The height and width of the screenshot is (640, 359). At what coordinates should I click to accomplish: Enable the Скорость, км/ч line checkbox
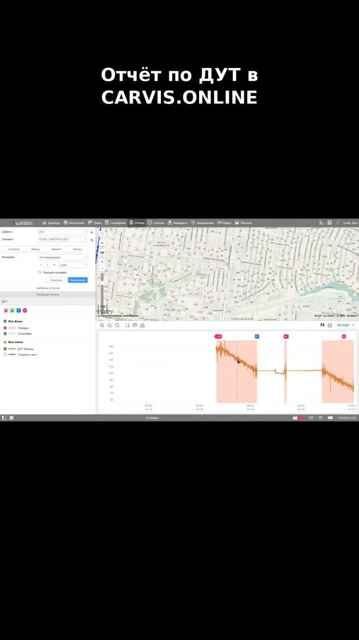5,355
